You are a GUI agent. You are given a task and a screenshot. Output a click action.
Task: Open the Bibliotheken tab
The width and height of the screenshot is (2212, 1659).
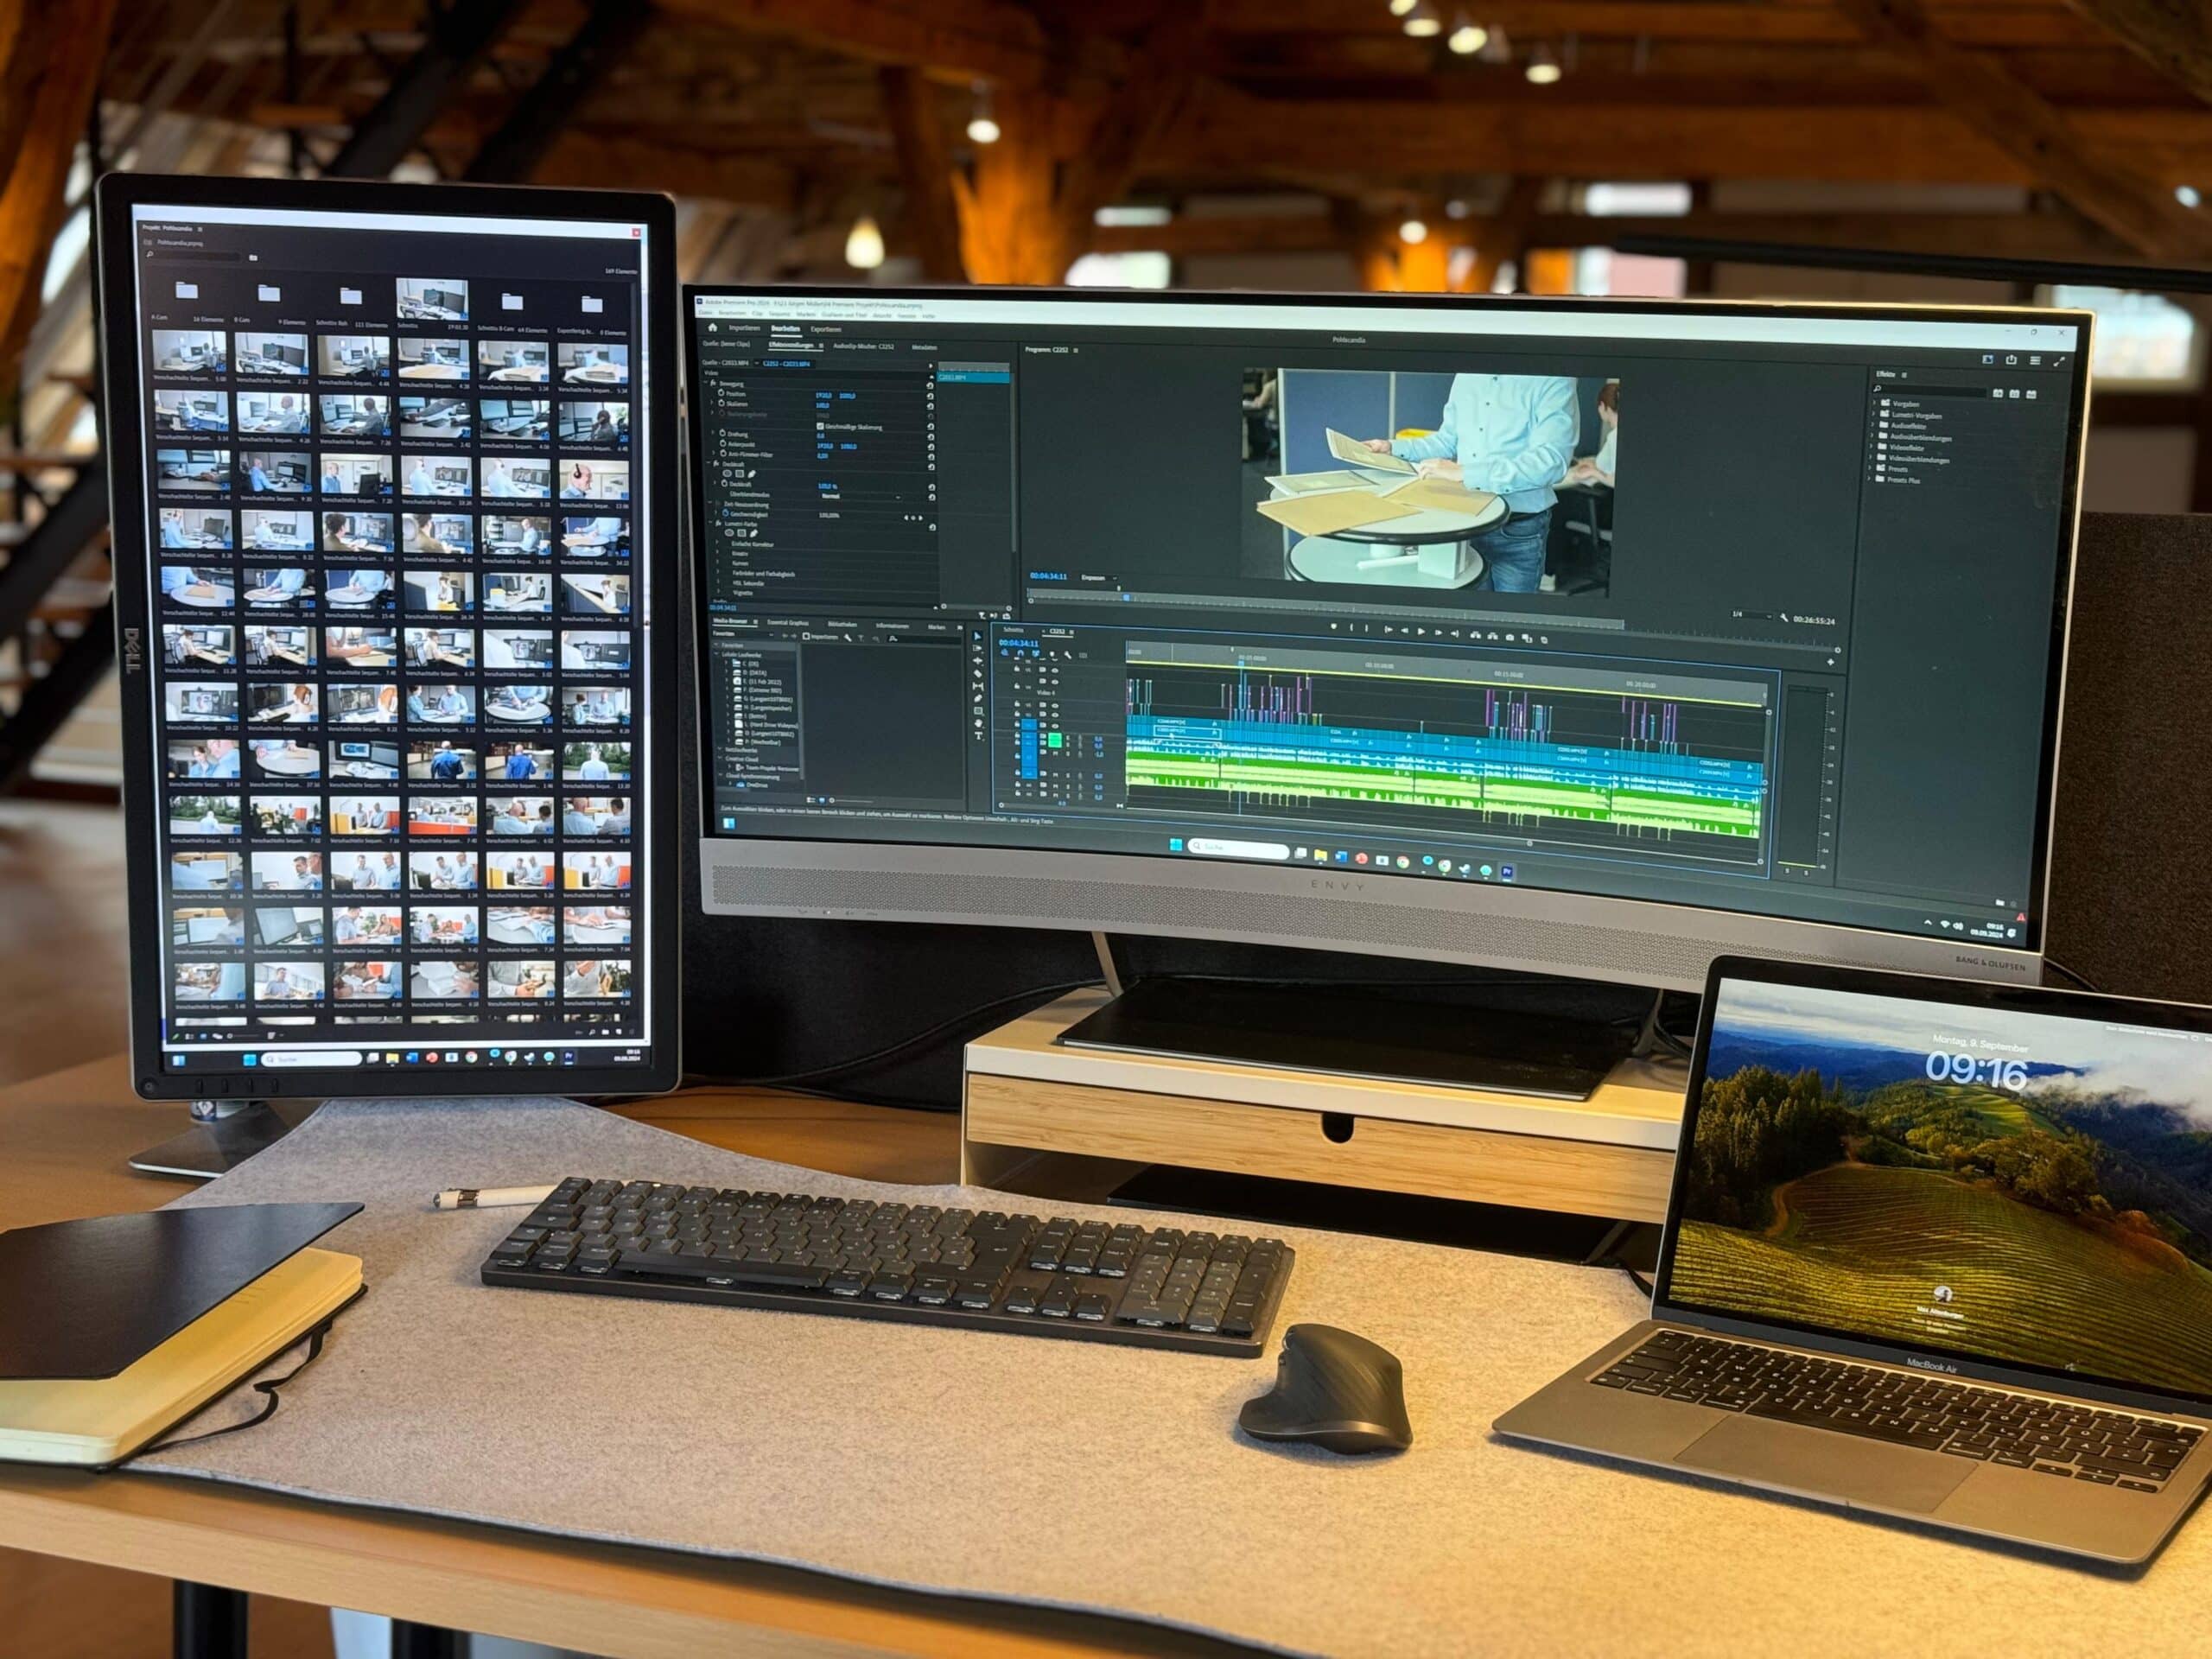(843, 625)
